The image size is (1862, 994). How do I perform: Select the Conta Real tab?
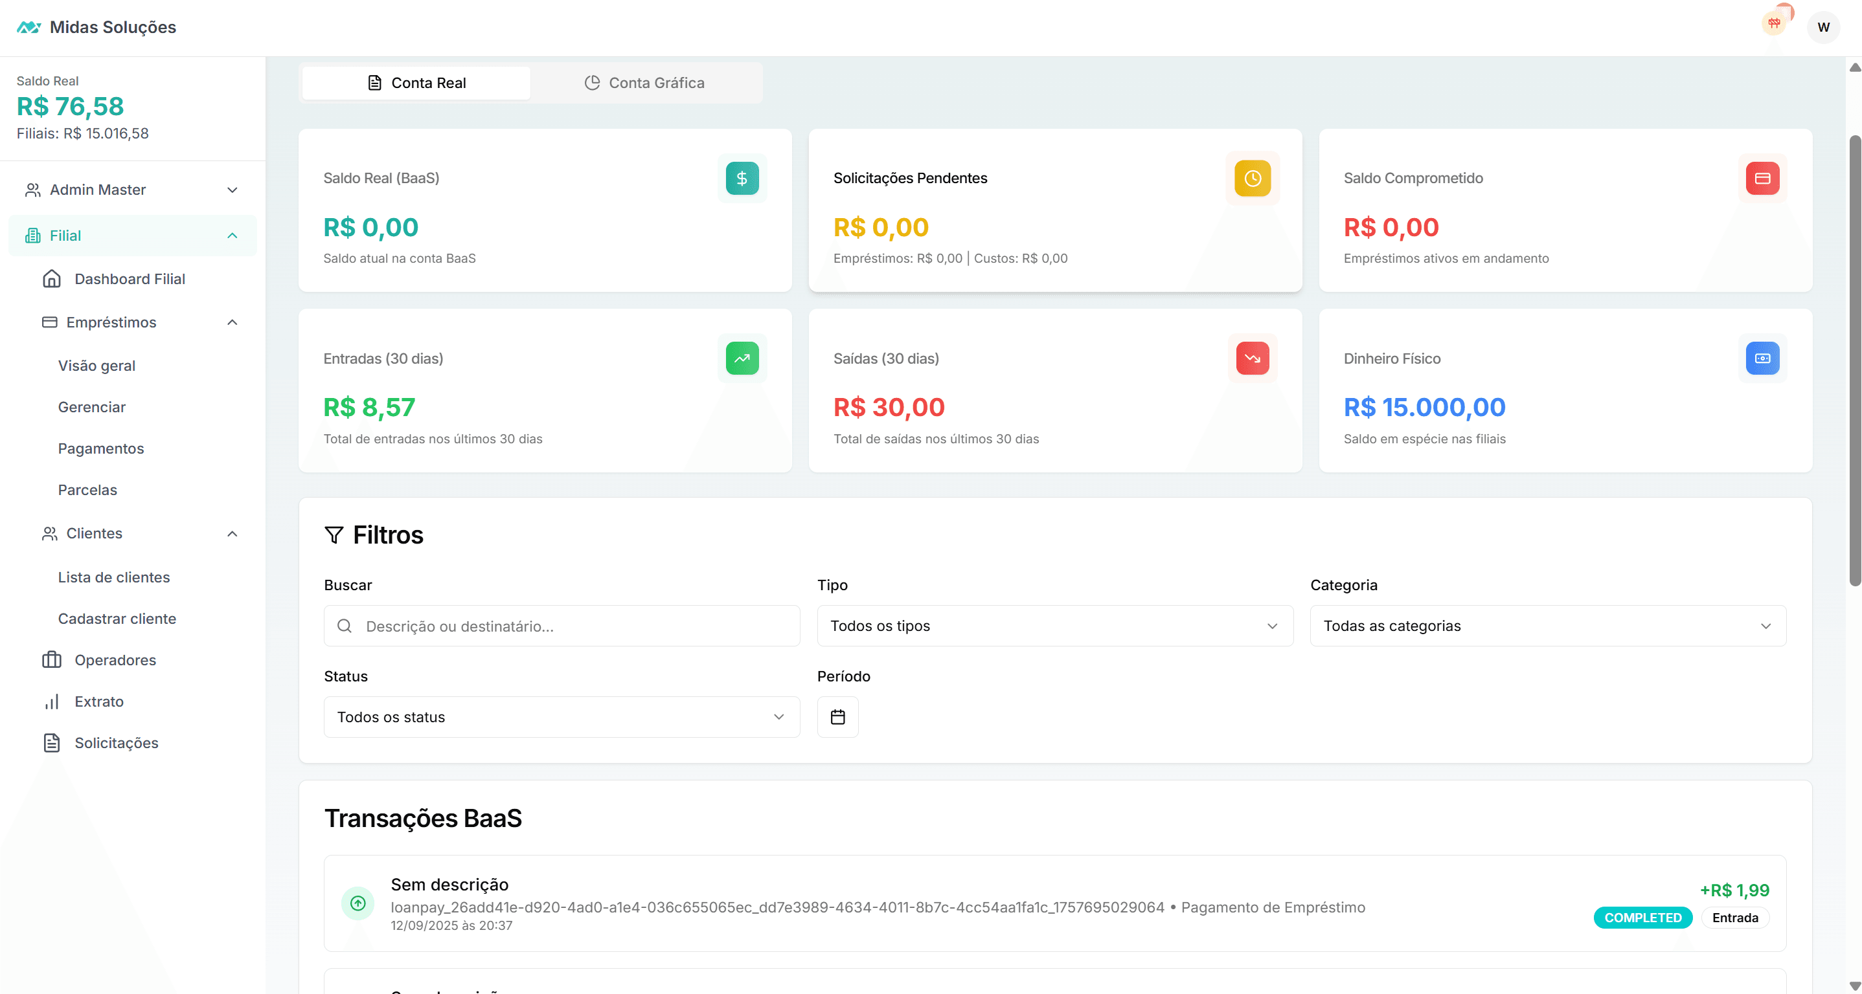click(x=416, y=83)
